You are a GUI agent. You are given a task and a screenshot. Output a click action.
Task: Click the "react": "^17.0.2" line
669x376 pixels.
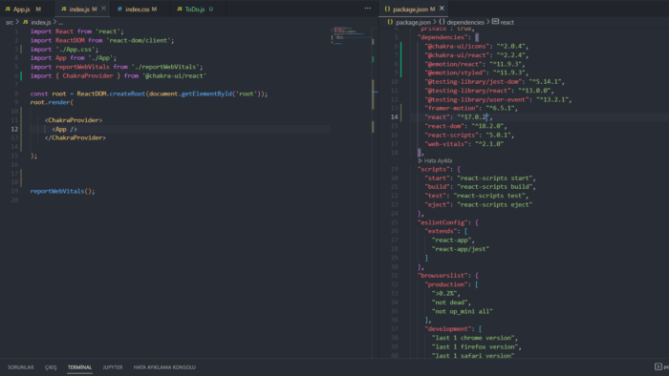coord(459,117)
